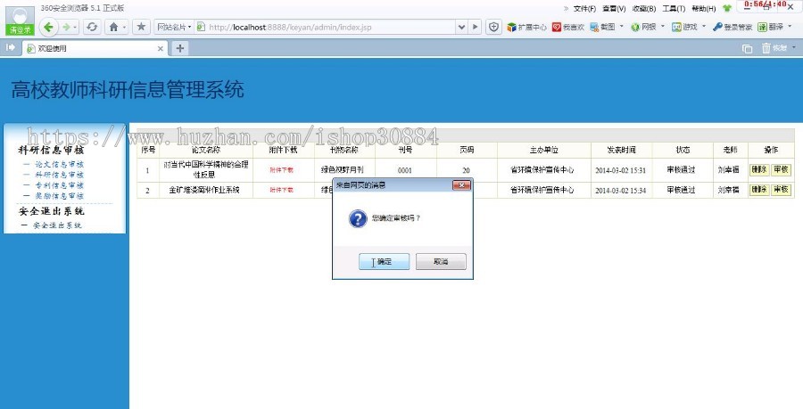
Task: Toggle the sidebar arrow left of the tab strip
Action: click(10, 47)
